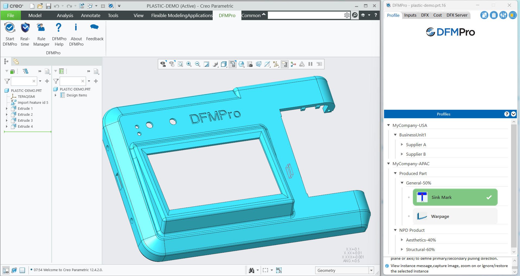Open About DFMPro info
Screen dimensions: 520x276
76,34
